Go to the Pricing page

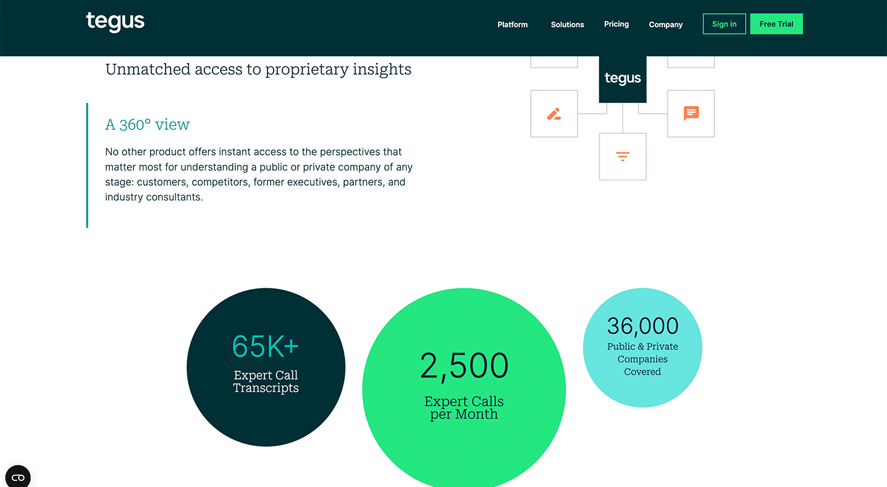coord(616,24)
